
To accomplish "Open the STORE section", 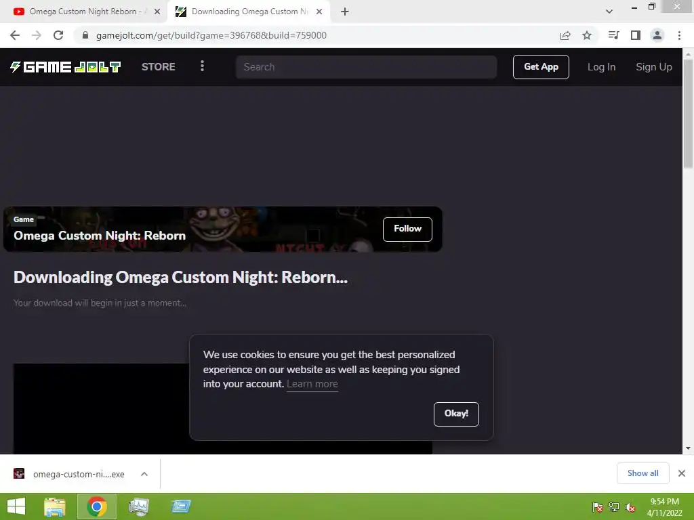I will pos(158,67).
